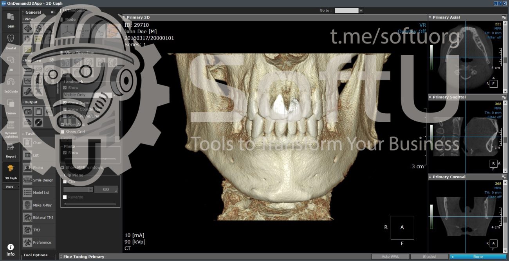
Task: Capture the view with the camera icon
Action: [27, 112]
